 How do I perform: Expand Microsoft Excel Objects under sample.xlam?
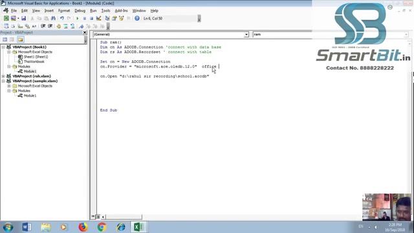pyautogui.click(x=9, y=86)
